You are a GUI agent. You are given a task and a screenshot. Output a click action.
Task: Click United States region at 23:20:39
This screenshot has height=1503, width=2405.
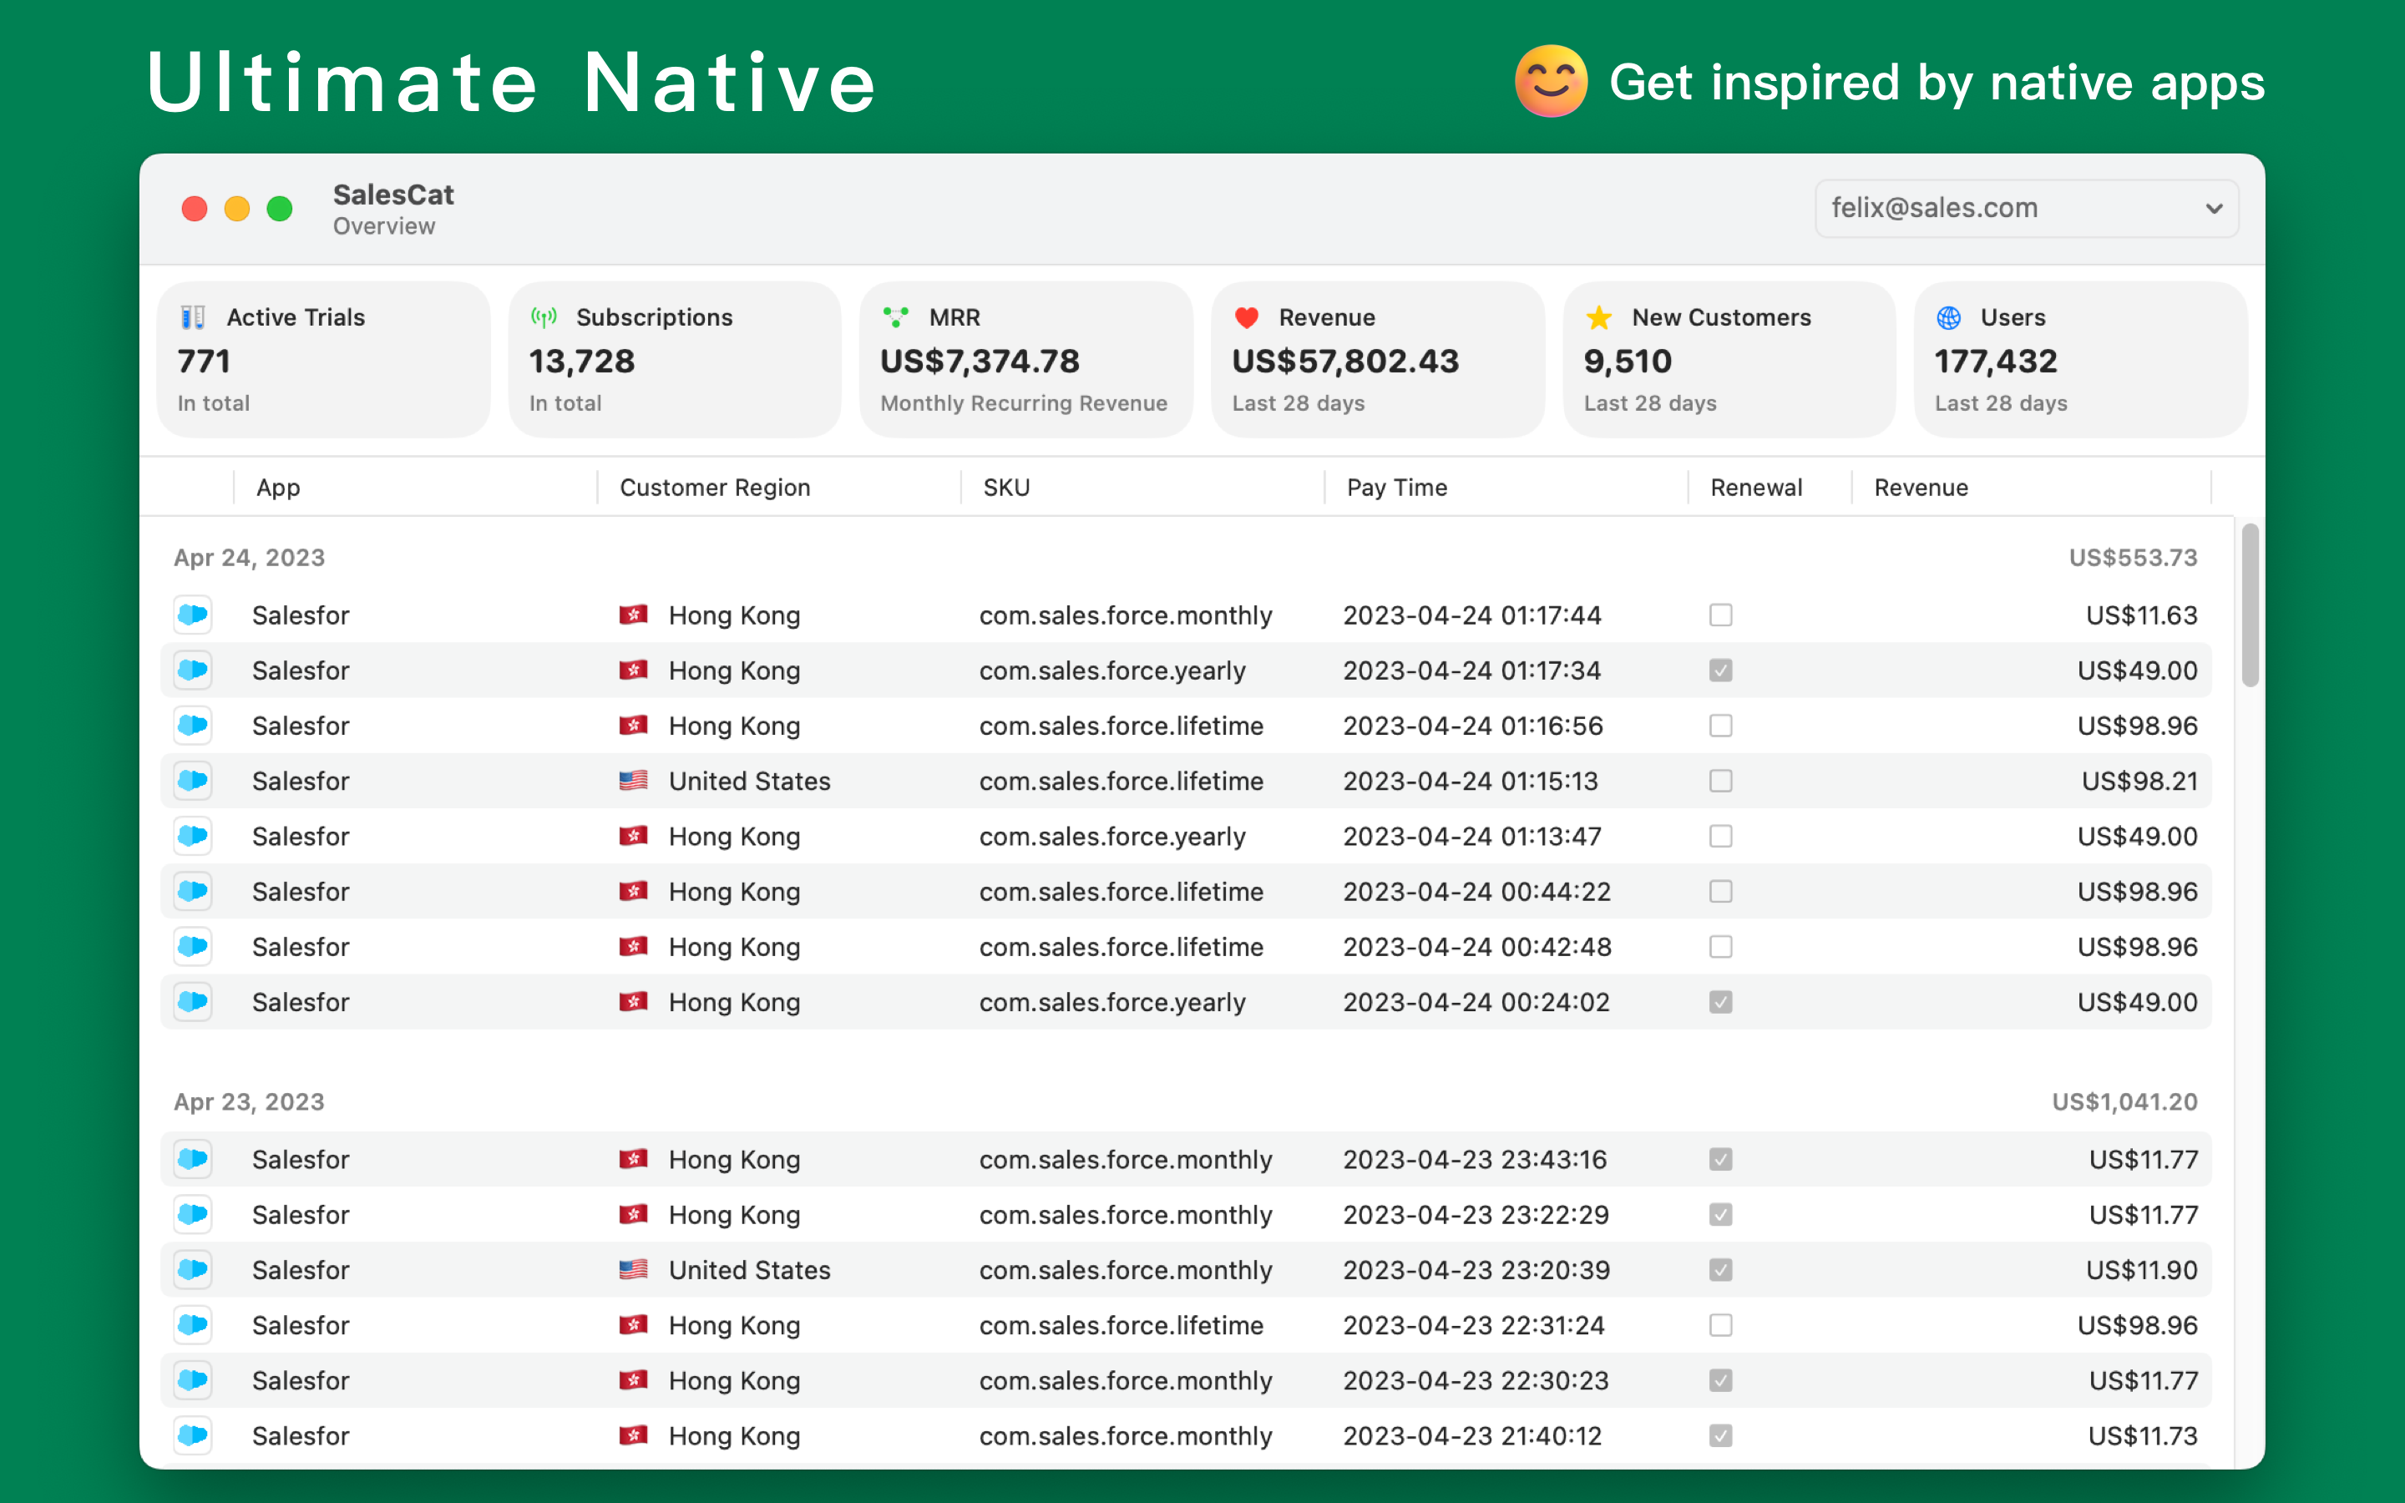[x=749, y=1269]
